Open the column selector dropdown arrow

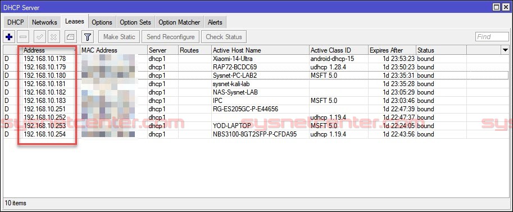tap(506, 50)
